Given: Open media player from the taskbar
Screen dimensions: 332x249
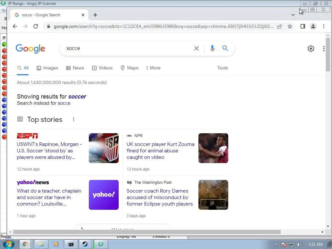Looking at the screenshot, I should pyautogui.click(x=56, y=244).
